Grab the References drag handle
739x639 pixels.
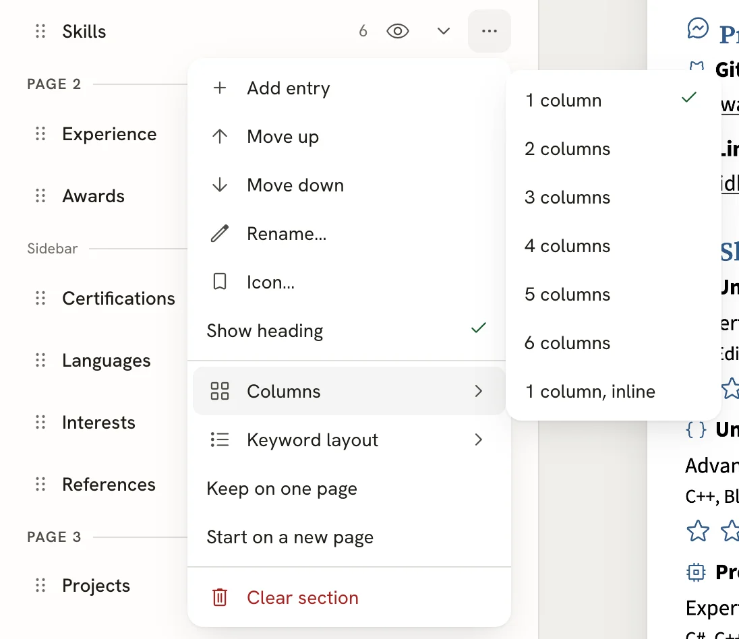(x=40, y=484)
